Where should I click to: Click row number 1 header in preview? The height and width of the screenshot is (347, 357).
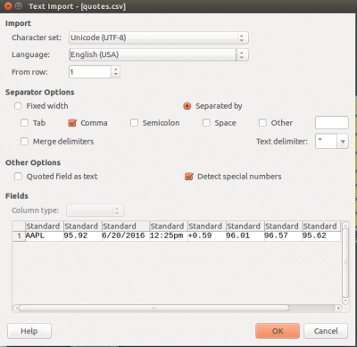click(19, 236)
